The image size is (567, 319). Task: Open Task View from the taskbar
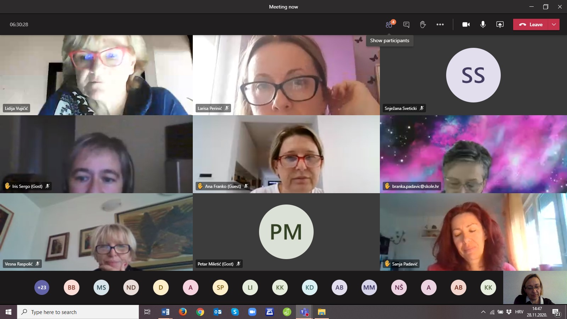pyautogui.click(x=147, y=312)
